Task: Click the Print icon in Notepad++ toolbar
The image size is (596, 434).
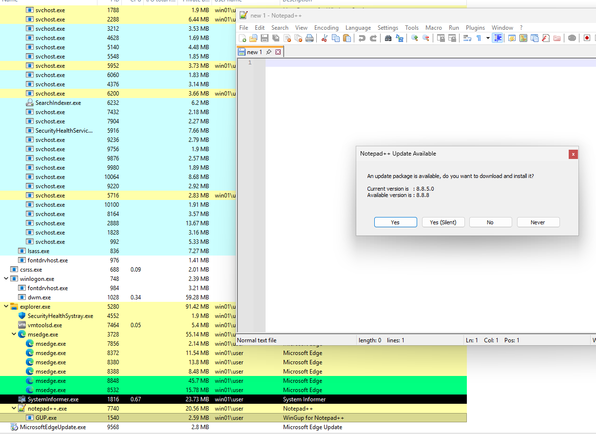Action: point(309,38)
